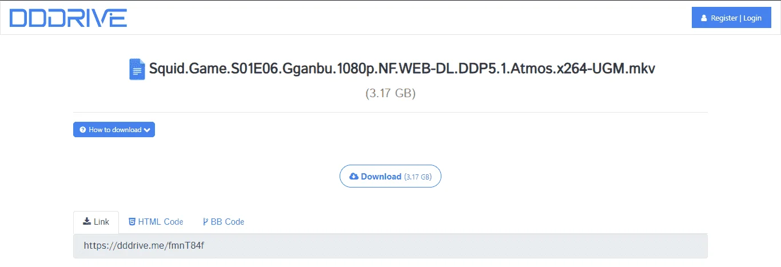Click the Squid.Game file name title
The height and width of the screenshot is (267, 781).
(402, 69)
